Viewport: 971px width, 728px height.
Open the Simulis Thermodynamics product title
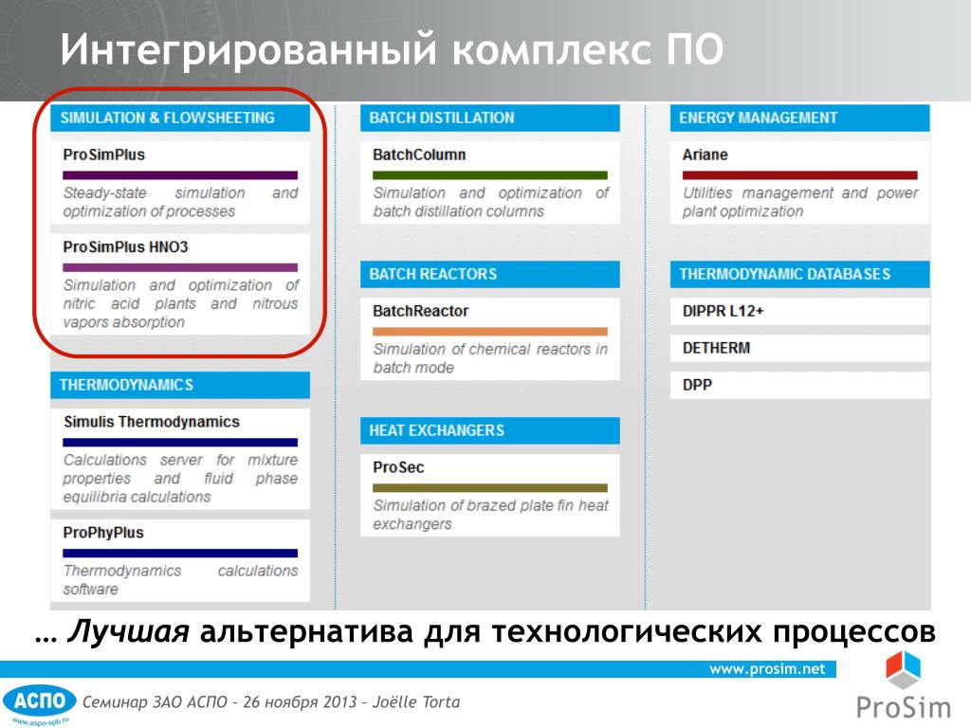tap(152, 422)
